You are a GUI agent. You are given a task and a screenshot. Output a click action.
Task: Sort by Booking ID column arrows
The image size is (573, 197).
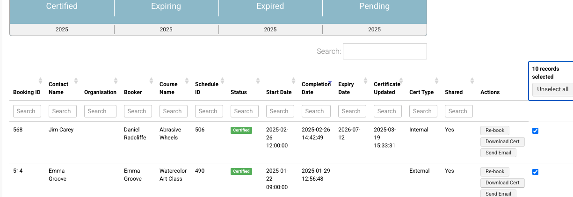[x=40, y=80]
